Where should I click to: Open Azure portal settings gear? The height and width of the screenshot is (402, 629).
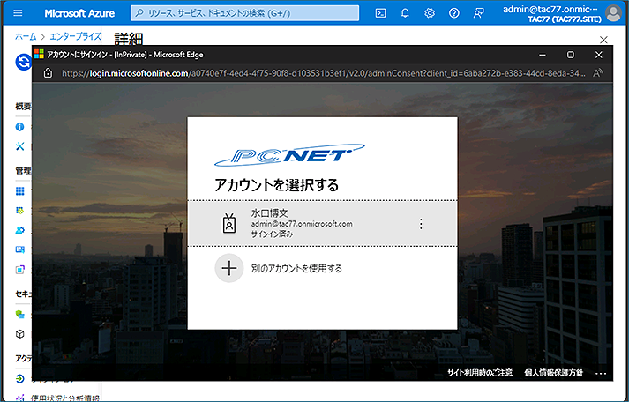click(x=430, y=13)
